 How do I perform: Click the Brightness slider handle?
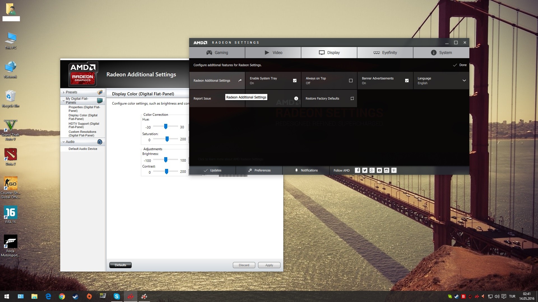click(x=166, y=160)
